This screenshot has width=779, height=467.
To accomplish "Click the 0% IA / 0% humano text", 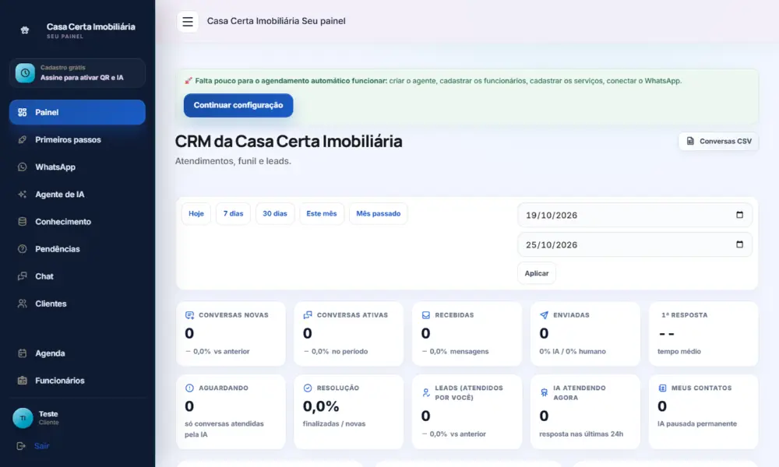I will 573,351.
